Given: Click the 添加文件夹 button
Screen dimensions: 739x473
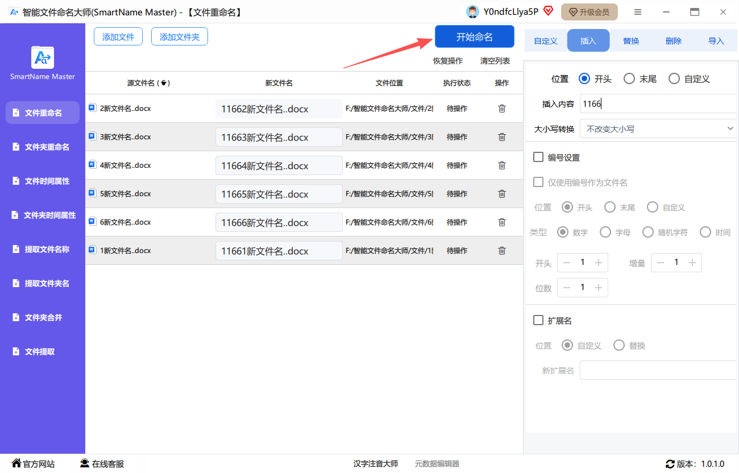Looking at the screenshot, I should point(180,37).
